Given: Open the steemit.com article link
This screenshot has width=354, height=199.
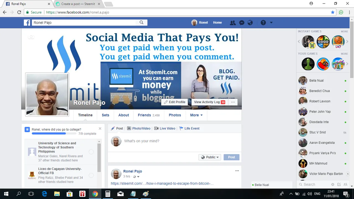Looking at the screenshot, I should tap(162, 184).
